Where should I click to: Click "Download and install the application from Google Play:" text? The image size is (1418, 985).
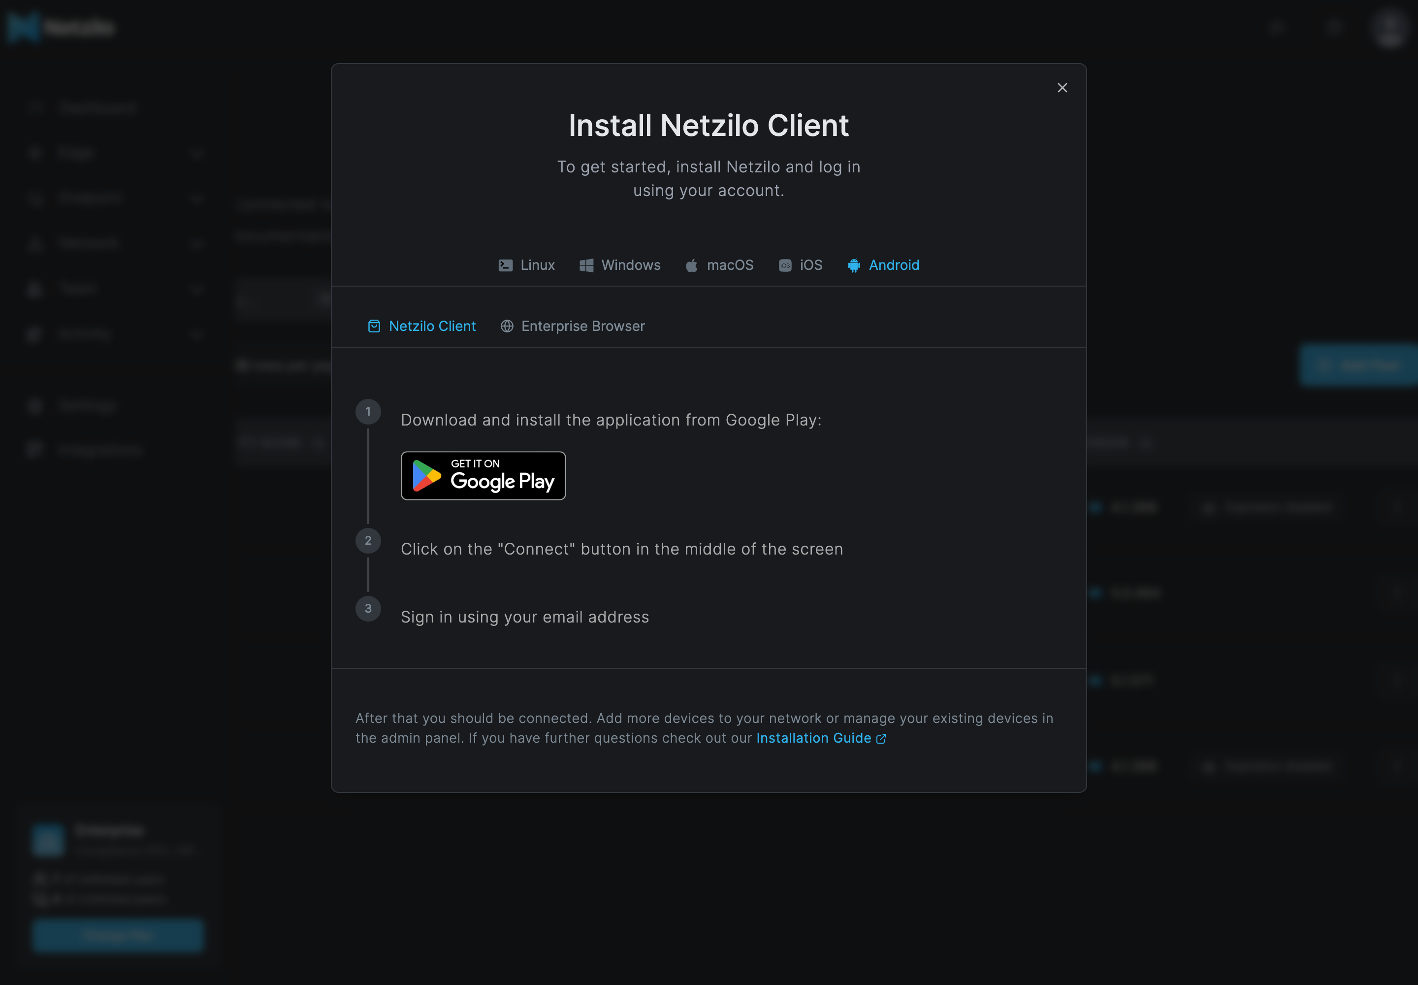tap(611, 420)
